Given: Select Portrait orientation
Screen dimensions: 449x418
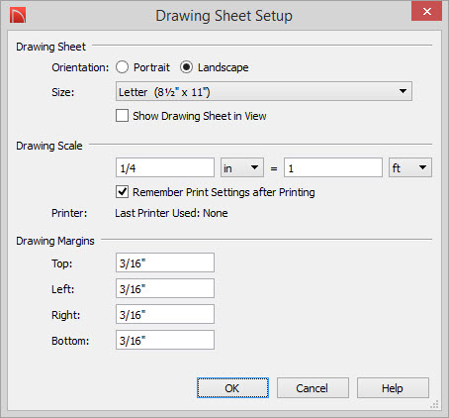Looking at the screenshot, I should tap(122, 67).
